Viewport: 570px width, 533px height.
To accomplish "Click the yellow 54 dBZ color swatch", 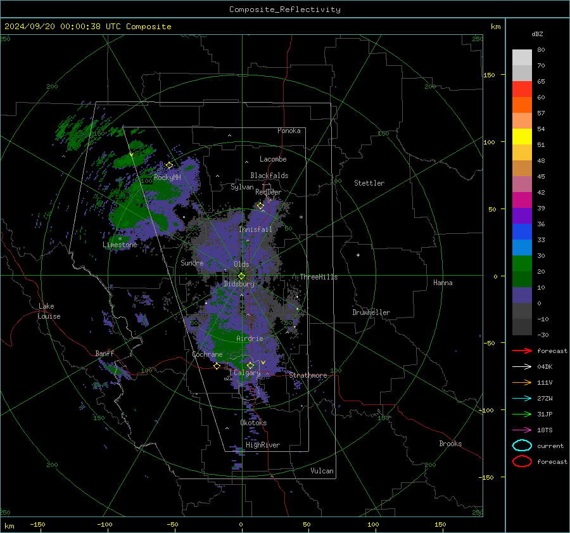I will tap(522, 136).
